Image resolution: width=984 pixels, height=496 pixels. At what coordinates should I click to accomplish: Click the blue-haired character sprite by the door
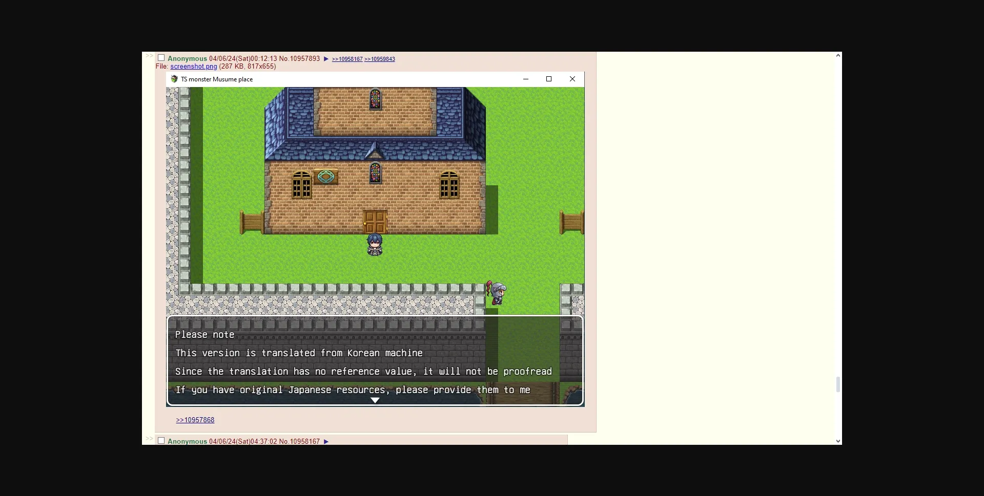375,245
